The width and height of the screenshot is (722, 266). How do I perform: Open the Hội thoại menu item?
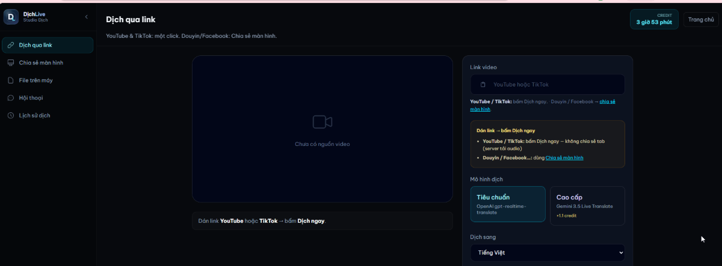pyautogui.click(x=48, y=98)
